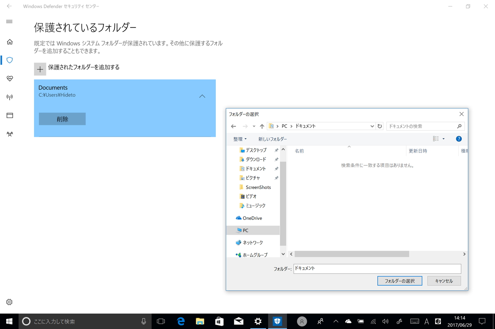Navigate back using dialog back arrow
This screenshot has height=329, width=495.
click(233, 126)
